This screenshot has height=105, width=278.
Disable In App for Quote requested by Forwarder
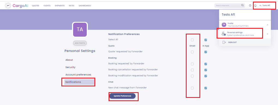[x=206, y=52]
